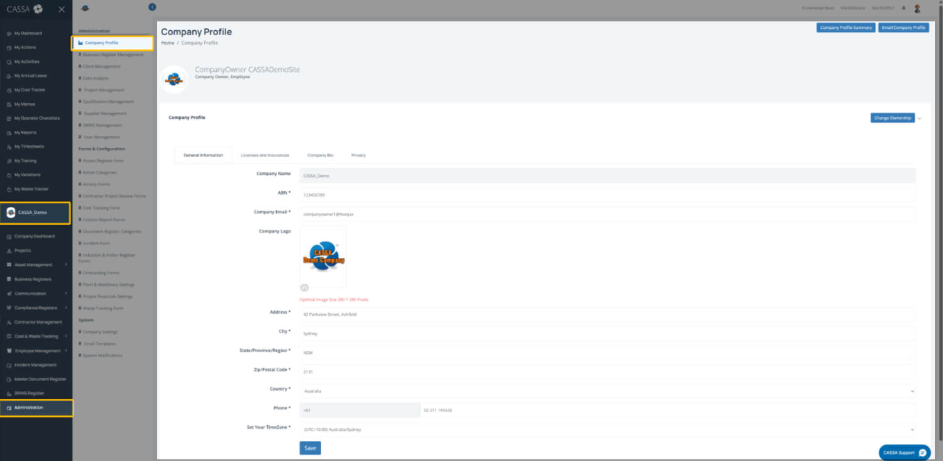Image resolution: width=943 pixels, height=461 pixels.
Task: Select Company Profile in the Administration menu
Action: pos(113,43)
